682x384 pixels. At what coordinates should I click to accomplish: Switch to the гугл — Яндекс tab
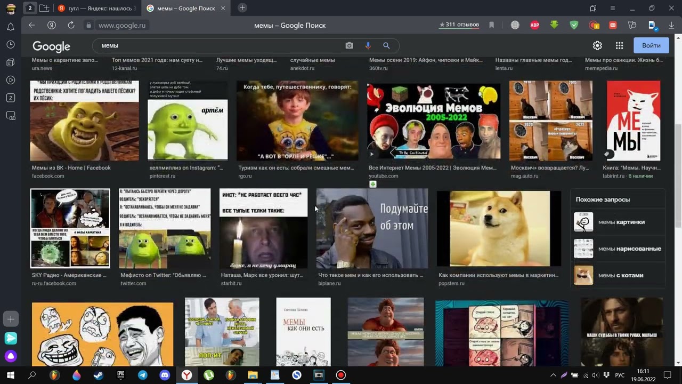pos(96,8)
